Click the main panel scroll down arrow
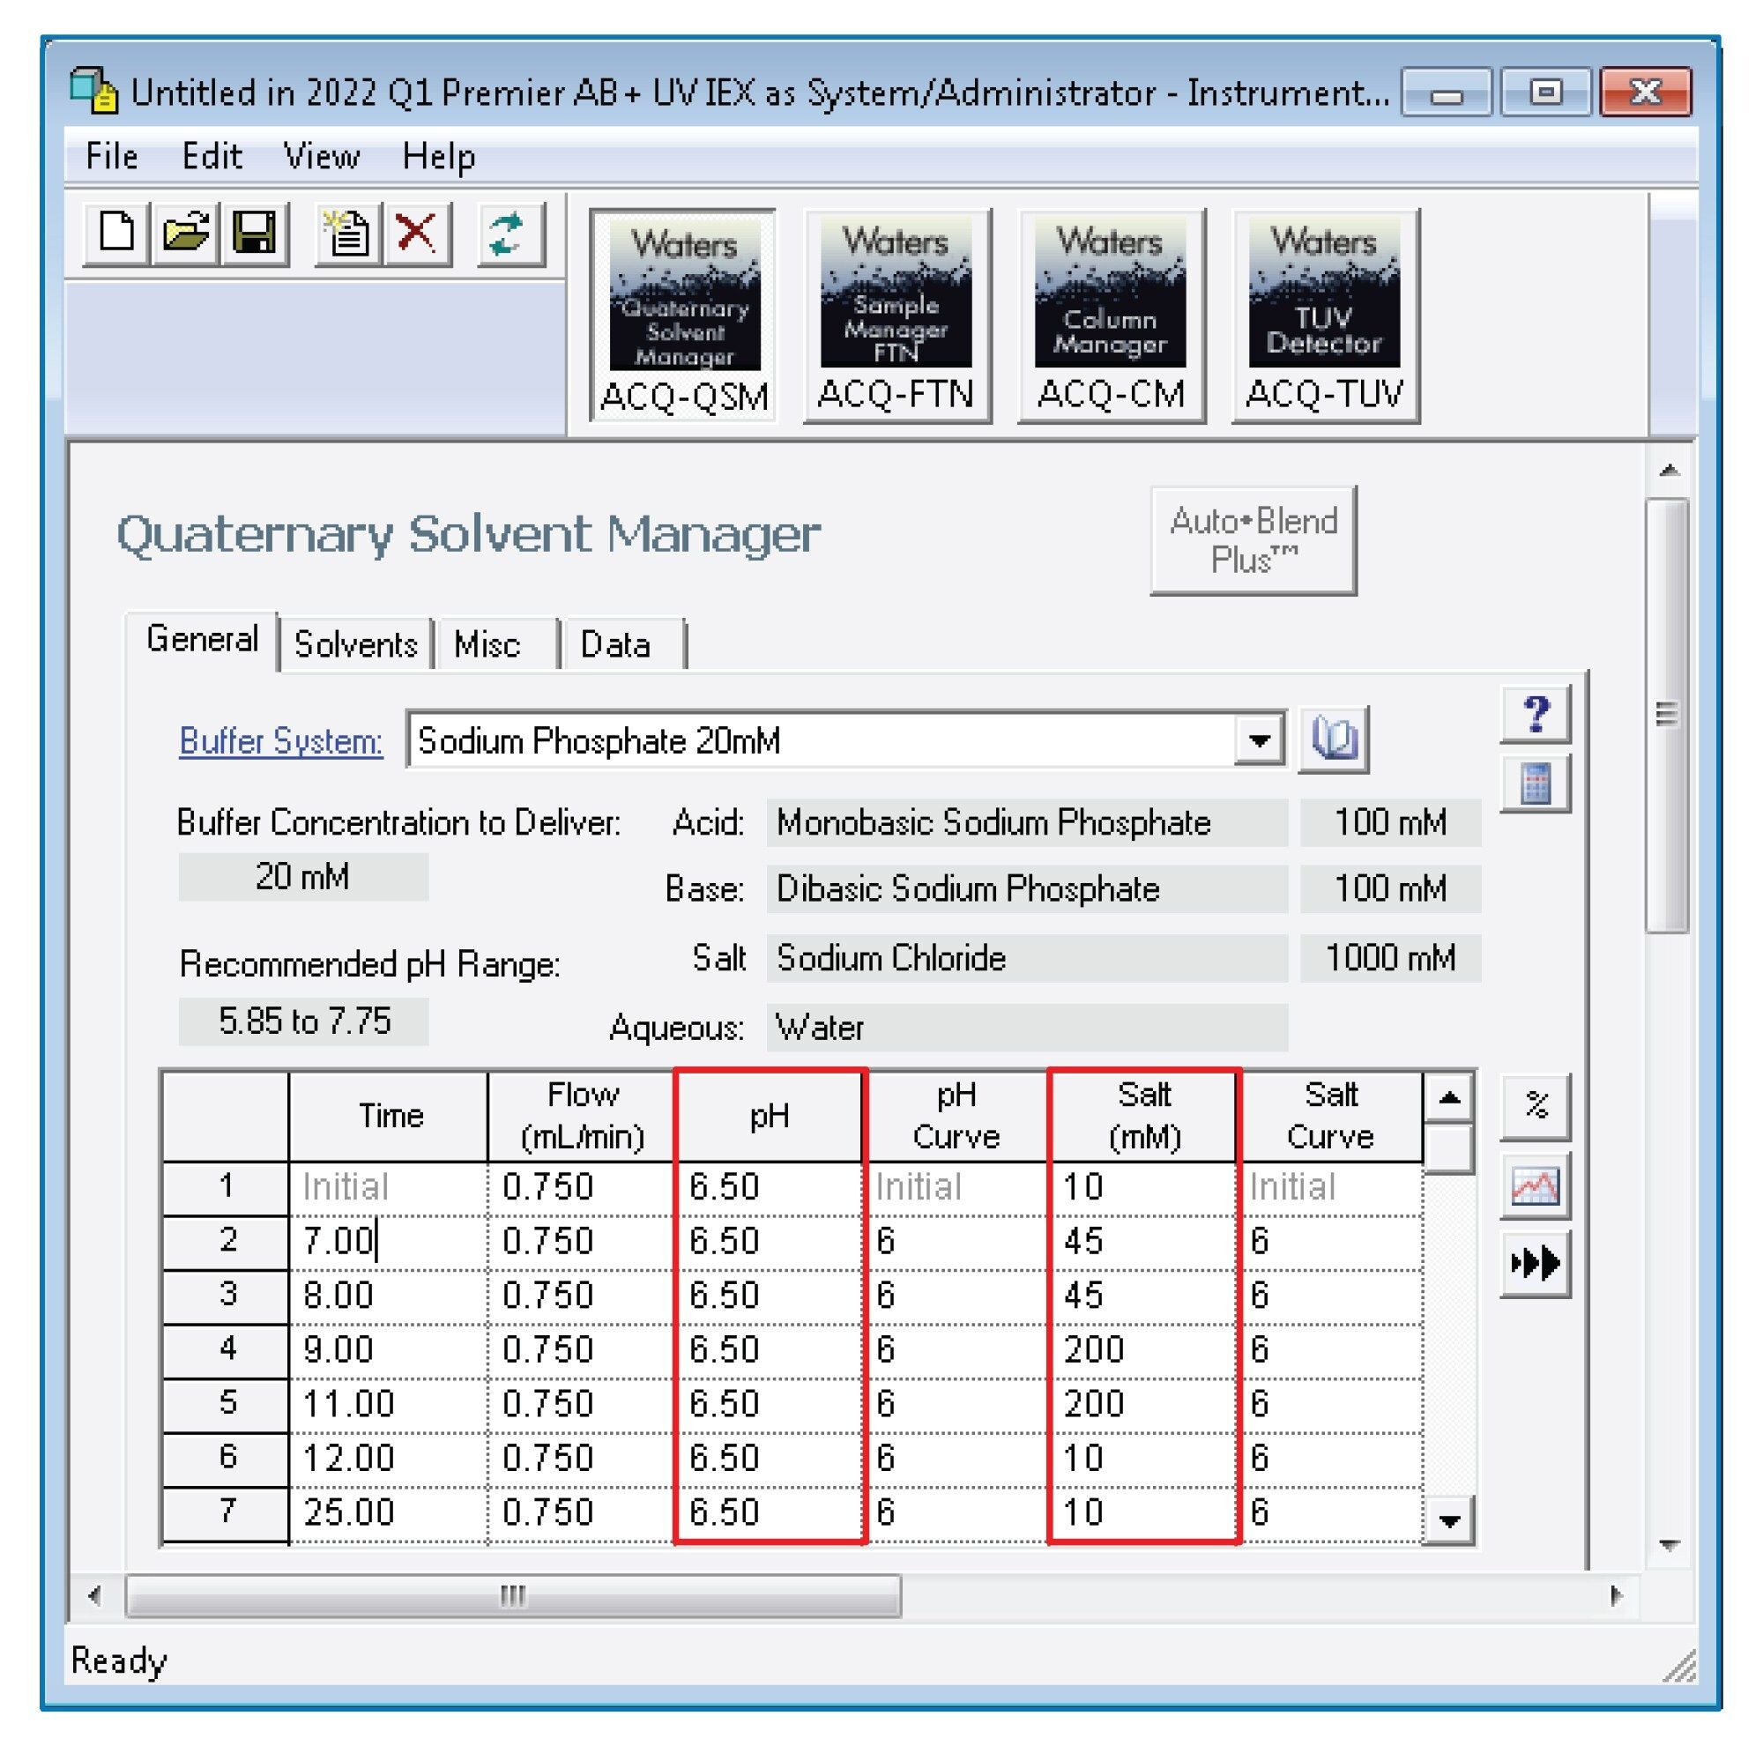This screenshot has width=1763, height=1753. 1669,1545
